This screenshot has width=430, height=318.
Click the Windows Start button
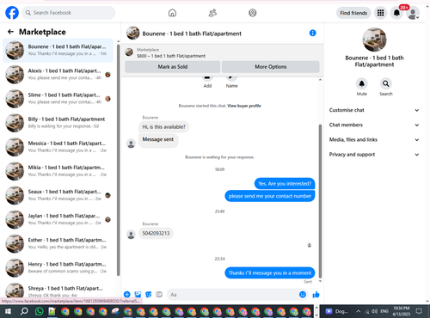[x=8, y=311]
